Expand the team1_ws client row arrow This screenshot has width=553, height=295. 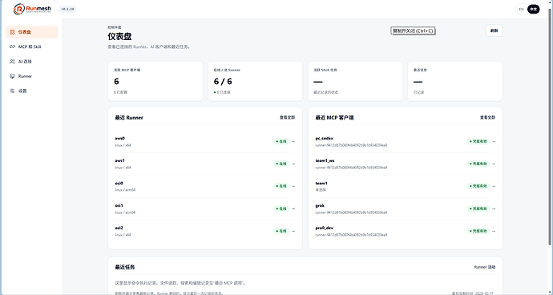click(x=494, y=164)
